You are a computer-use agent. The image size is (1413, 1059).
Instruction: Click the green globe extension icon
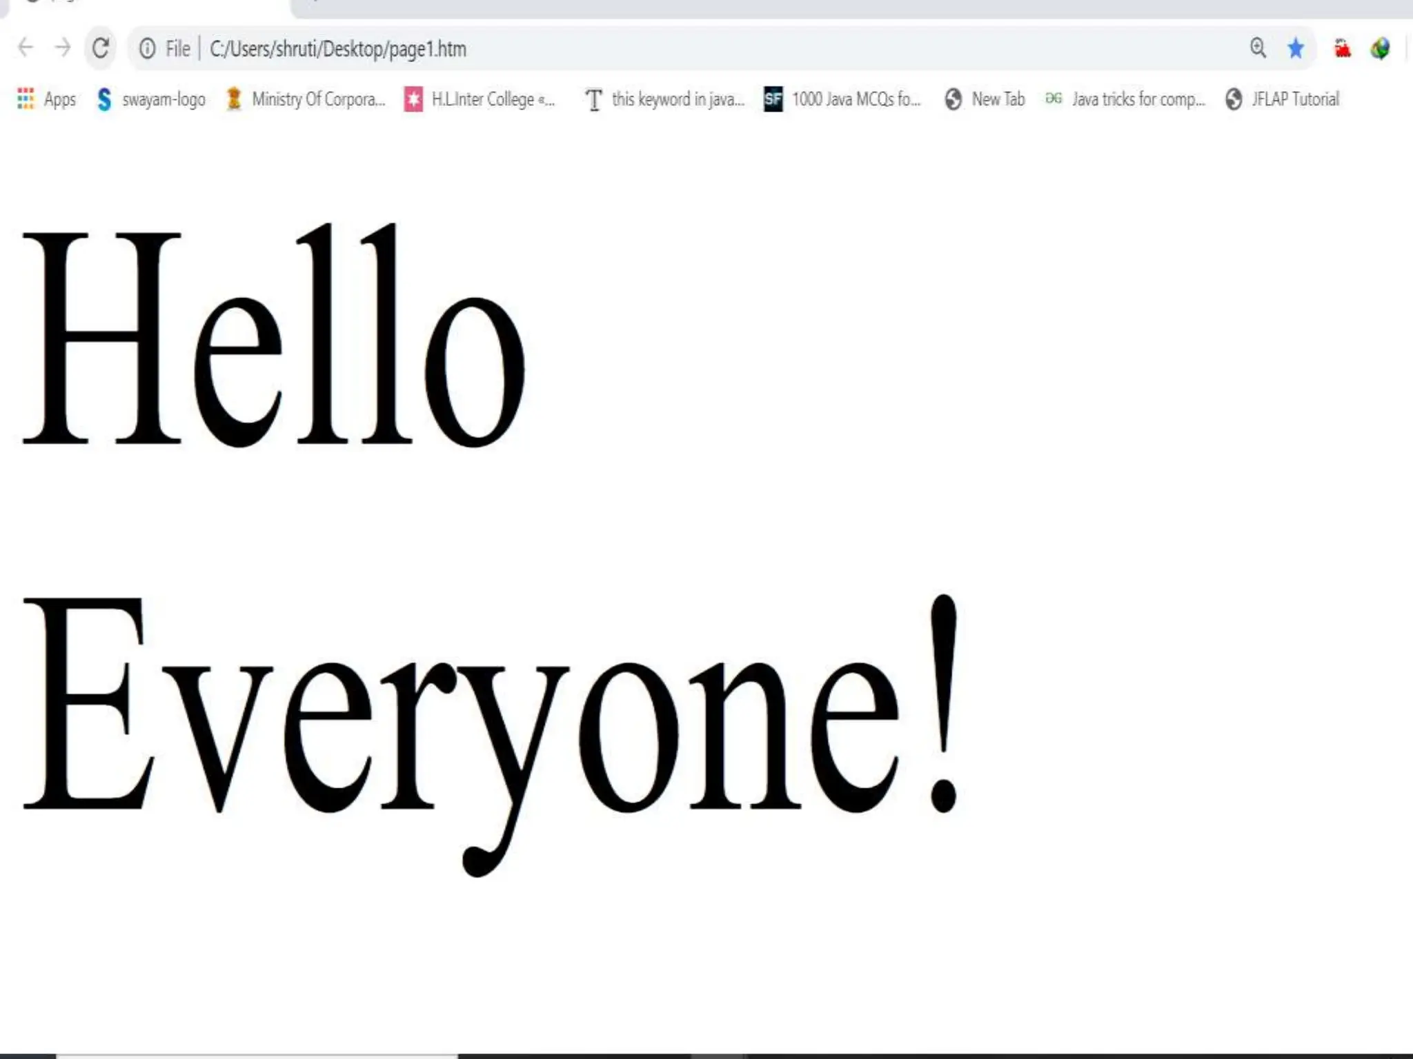1381,48
